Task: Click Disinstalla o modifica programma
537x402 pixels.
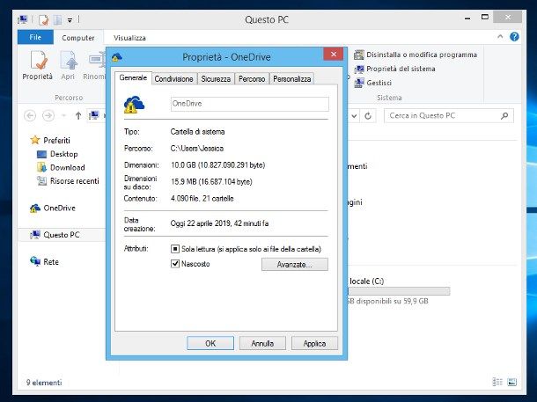Action: pyautogui.click(x=416, y=55)
